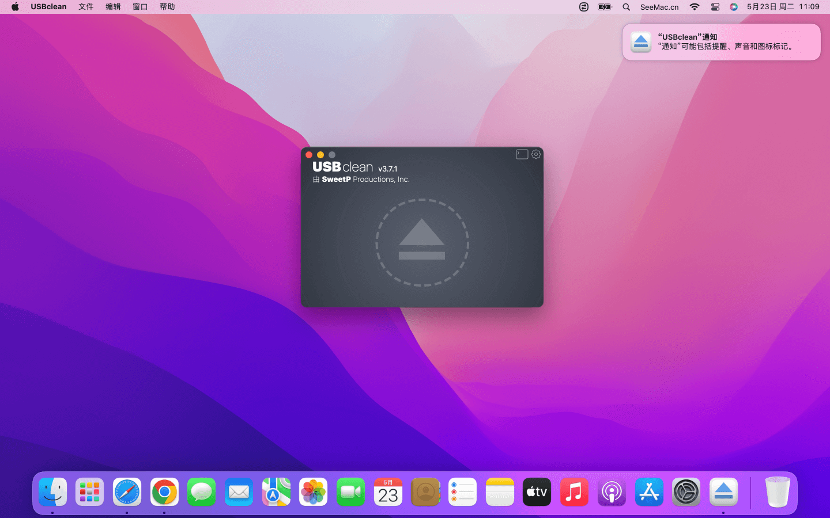Open Wi-Fi status menu
This screenshot has width=830, height=518.
point(695,7)
